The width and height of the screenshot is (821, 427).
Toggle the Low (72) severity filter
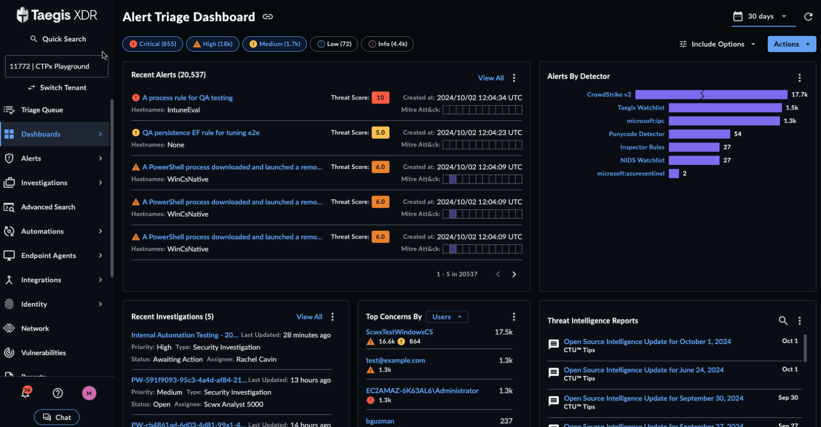click(x=334, y=44)
